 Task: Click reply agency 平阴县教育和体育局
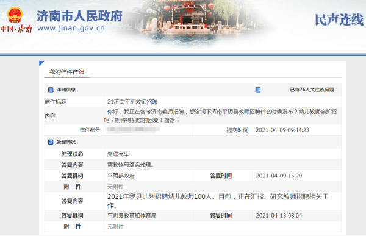(x=132, y=216)
